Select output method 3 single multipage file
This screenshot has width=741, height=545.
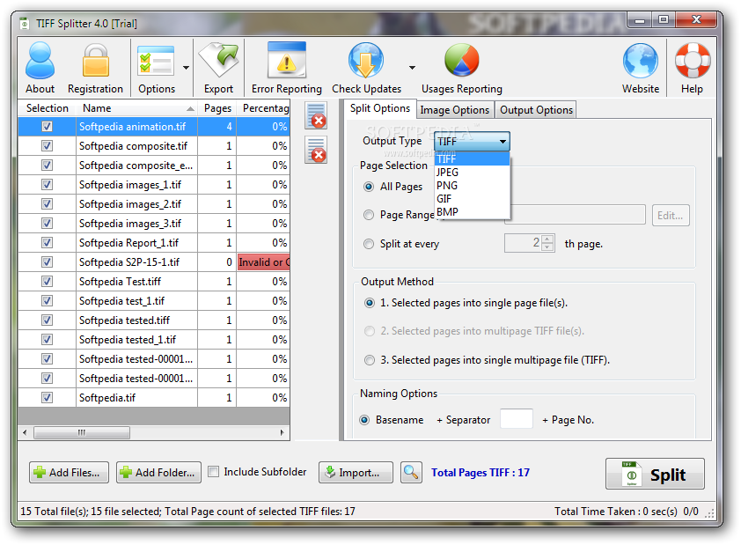pos(370,360)
